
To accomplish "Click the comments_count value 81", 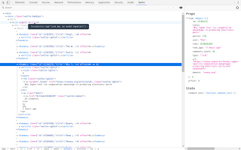I will [x=214, y=52].
